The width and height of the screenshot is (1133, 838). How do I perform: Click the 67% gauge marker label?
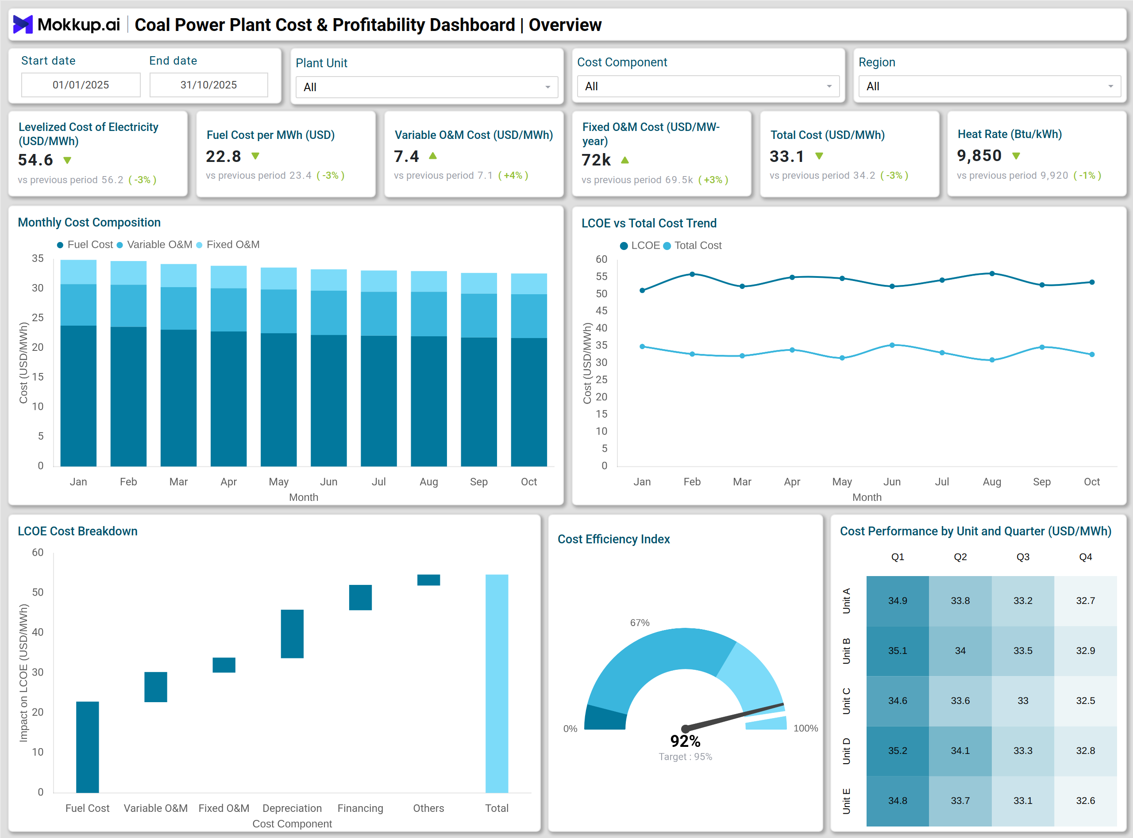point(640,623)
